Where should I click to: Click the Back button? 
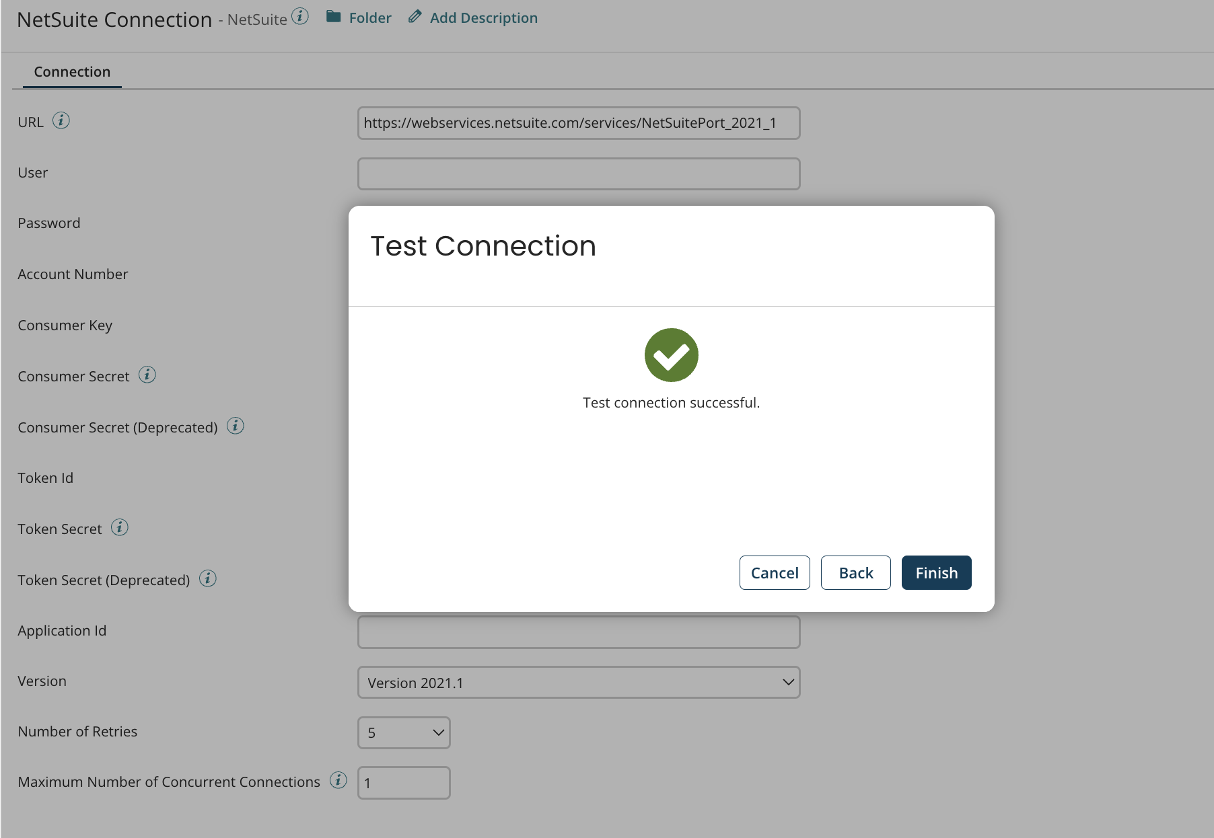click(x=855, y=572)
